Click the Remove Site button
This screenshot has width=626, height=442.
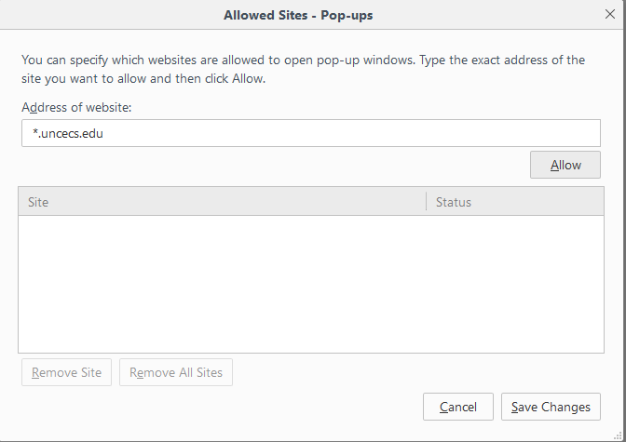pos(66,373)
